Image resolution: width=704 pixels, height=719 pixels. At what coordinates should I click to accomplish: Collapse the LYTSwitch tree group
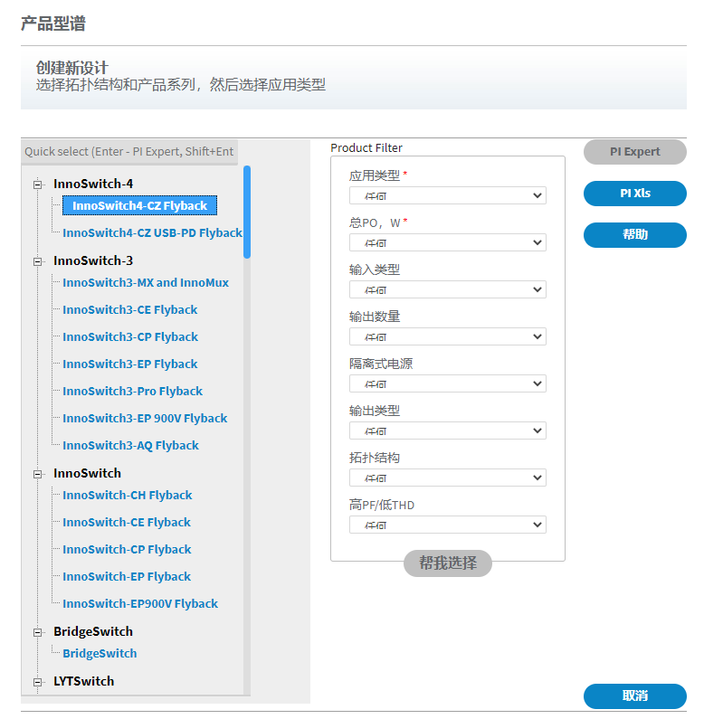coord(38,682)
